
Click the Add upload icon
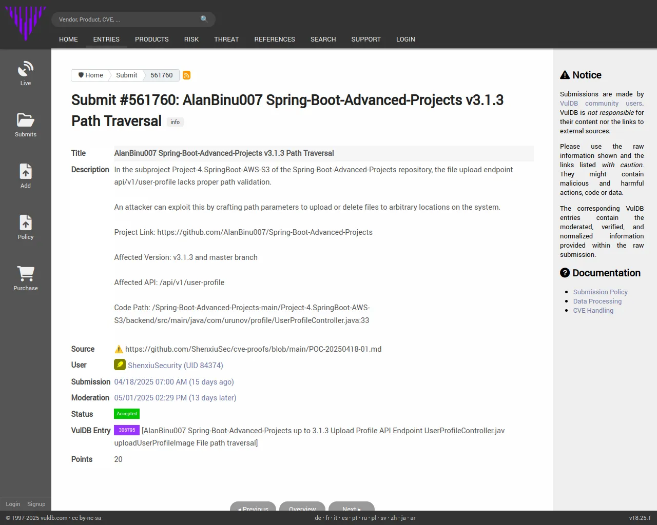click(x=26, y=171)
